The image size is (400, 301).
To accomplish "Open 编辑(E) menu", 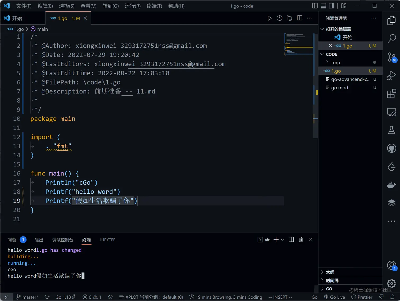I will (45, 6).
